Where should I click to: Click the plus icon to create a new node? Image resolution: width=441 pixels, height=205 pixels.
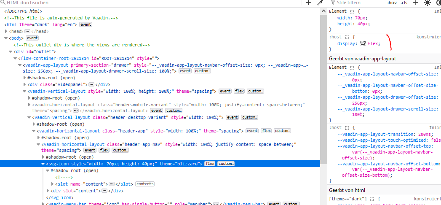[x=308, y=3]
